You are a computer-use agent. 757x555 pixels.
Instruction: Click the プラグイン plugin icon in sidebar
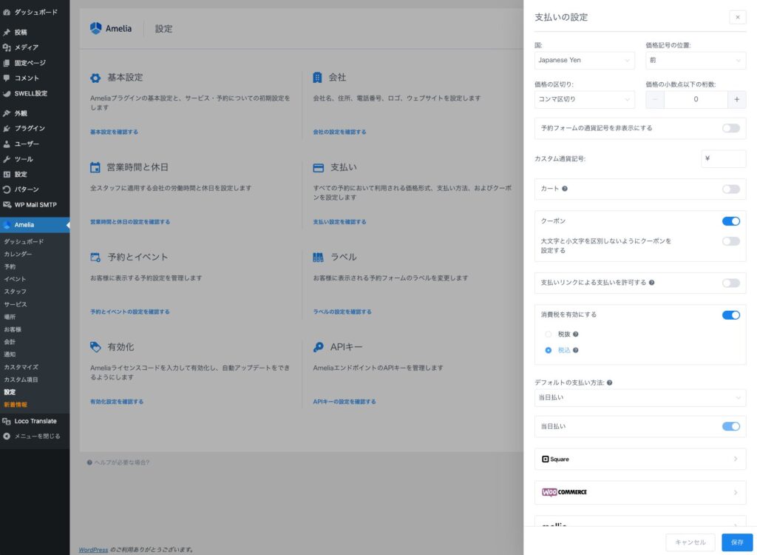7,129
